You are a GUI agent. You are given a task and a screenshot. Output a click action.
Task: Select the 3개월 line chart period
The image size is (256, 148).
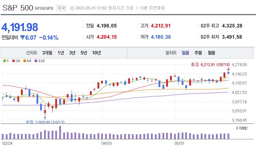[47, 53]
